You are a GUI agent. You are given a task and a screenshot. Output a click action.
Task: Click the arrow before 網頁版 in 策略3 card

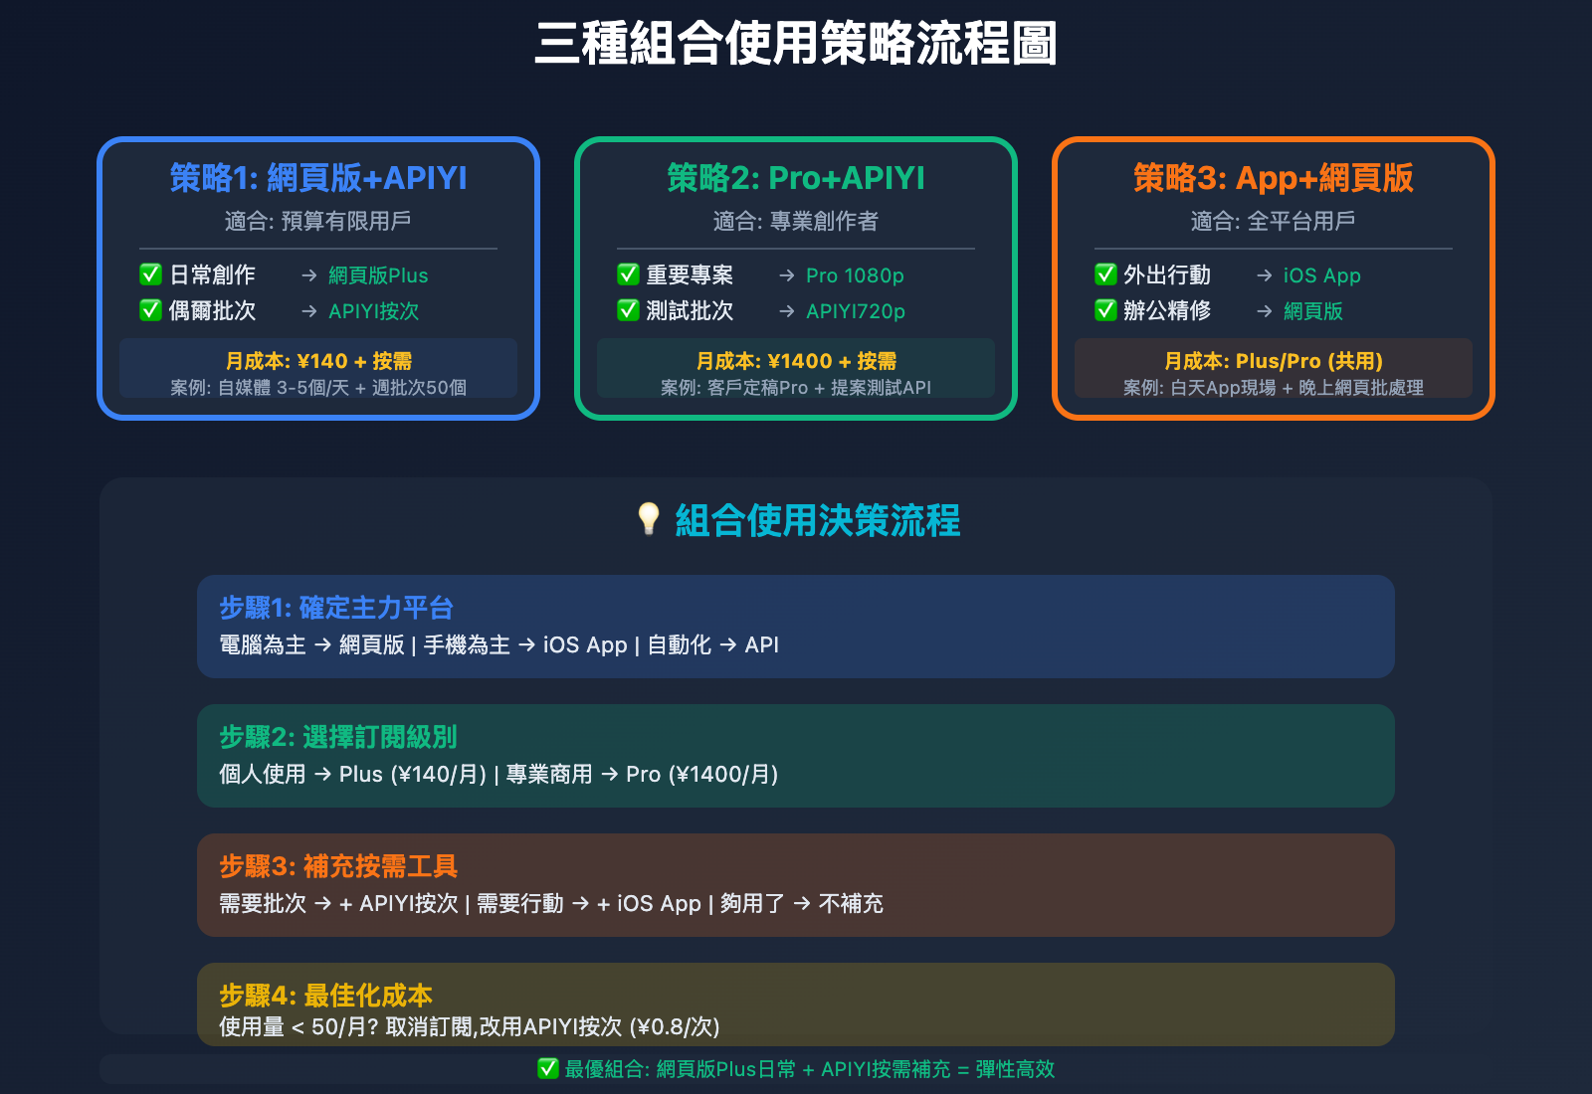click(1265, 311)
